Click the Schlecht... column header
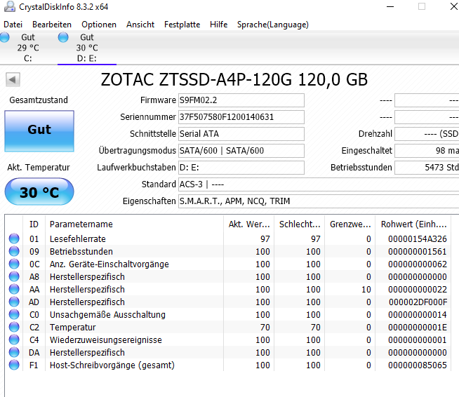Viewport: 459px width, 397px height. tap(300, 224)
